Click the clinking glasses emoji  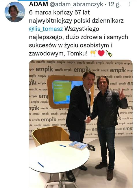coord(93,53)
